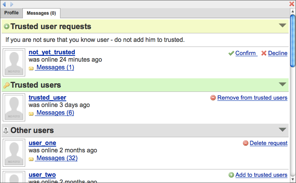Collapse the Other users section
The width and height of the screenshot is (296, 183).
point(282,129)
